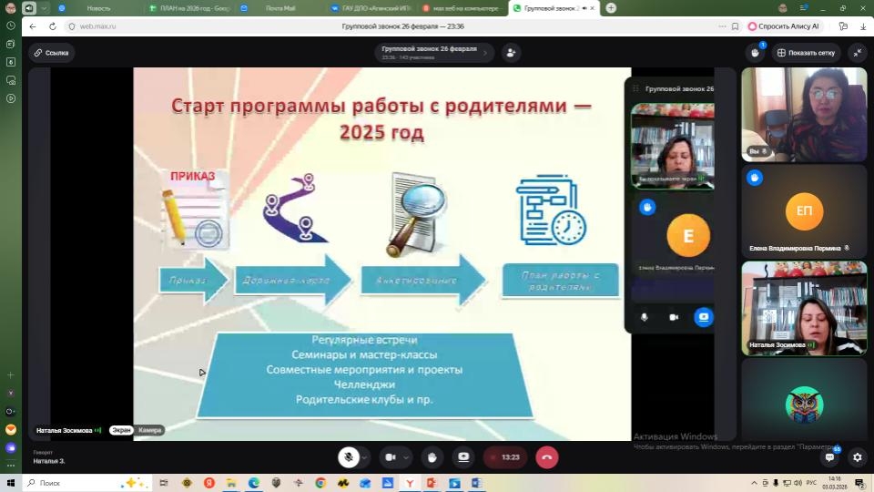874x492 pixels.
Task: Click the red hang up call button
Action: point(546,457)
